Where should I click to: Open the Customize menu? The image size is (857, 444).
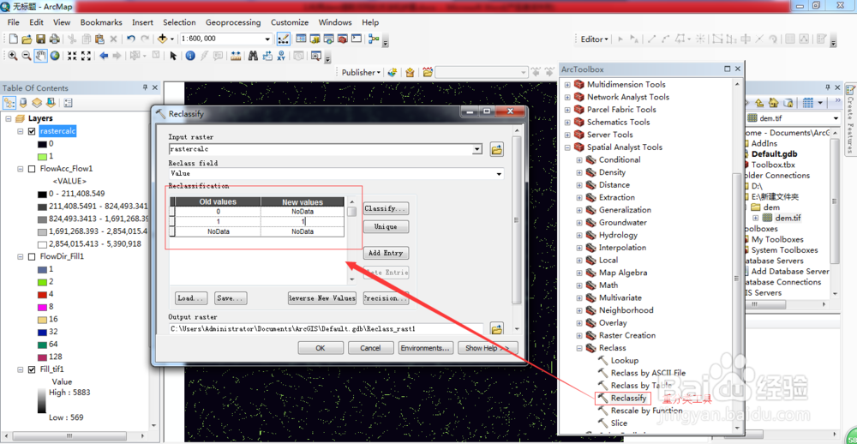[290, 22]
